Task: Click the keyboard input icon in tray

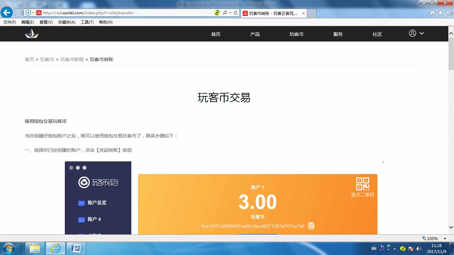Action: [x=374, y=248]
